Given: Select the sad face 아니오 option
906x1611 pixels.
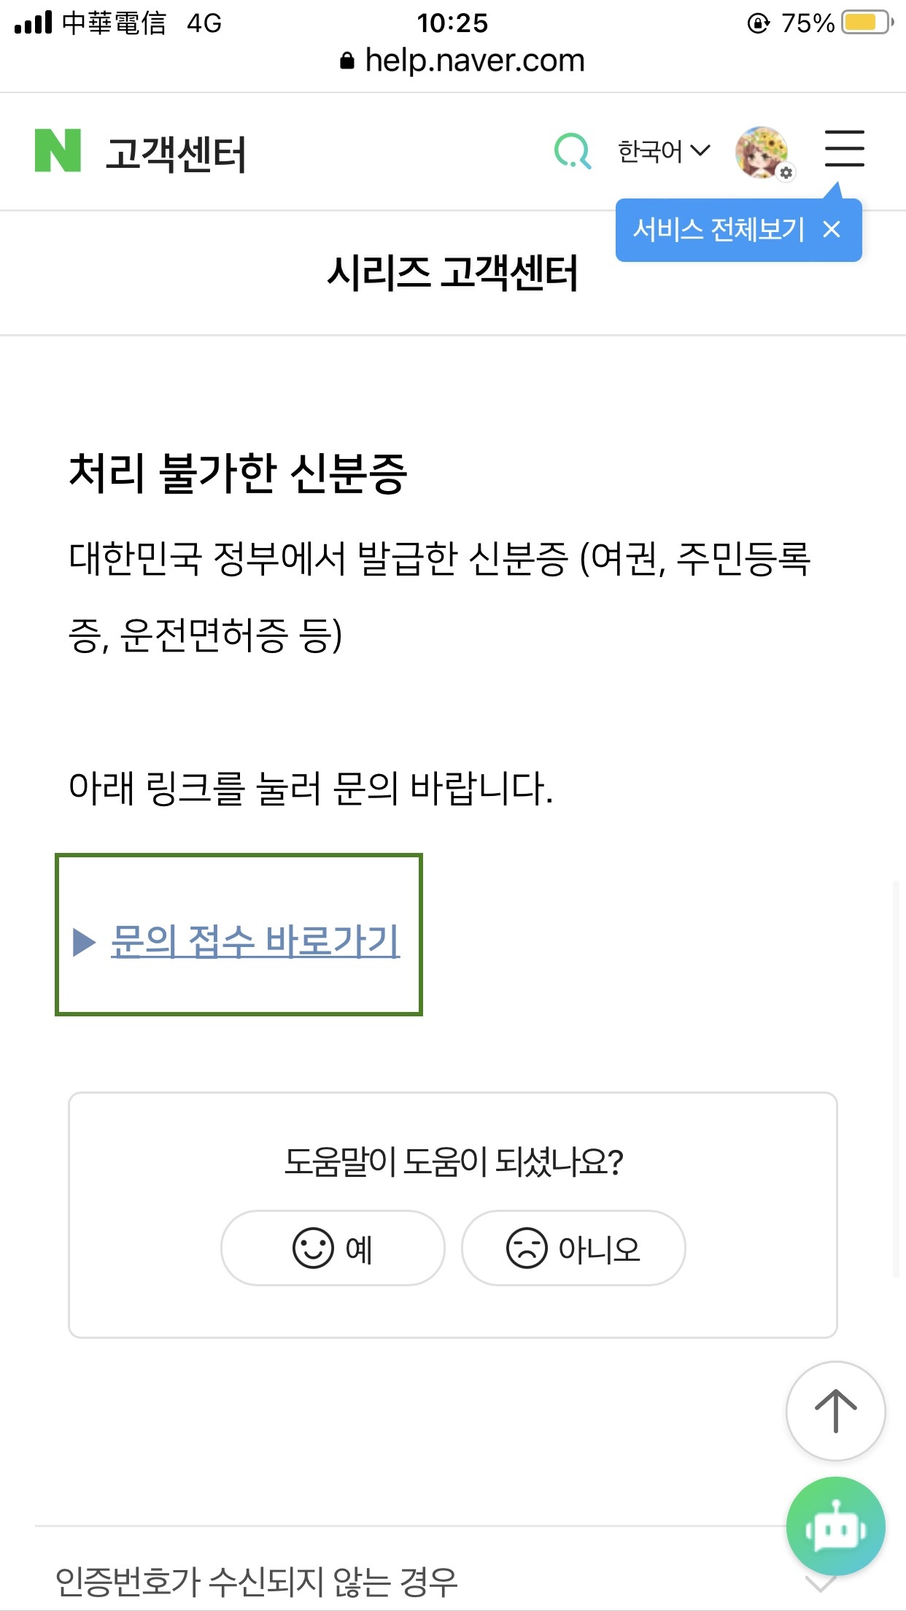Looking at the screenshot, I should click(573, 1248).
